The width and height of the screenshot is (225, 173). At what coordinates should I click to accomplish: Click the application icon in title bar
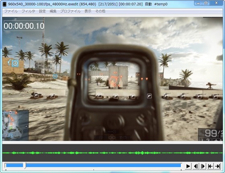coord(4,4)
